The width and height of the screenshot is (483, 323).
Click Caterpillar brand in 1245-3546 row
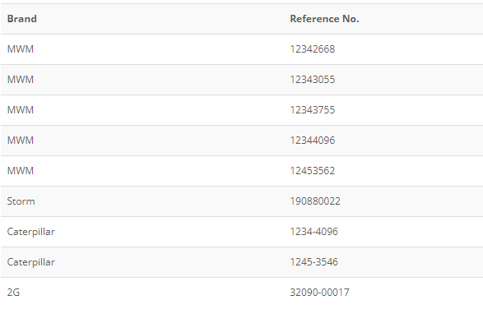[30, 262]
